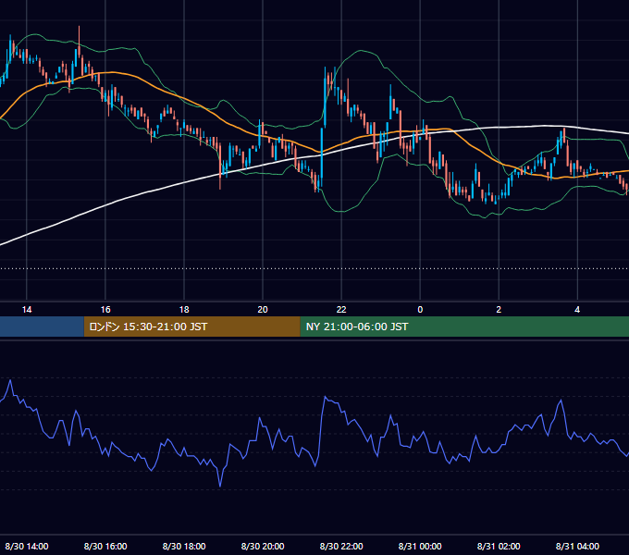Click the 2 hour label on upper axis
Image resolution: width=629 pixels, height=555 pixels.
point(499,310)
